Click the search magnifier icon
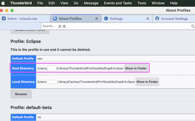 coord(193,26)
